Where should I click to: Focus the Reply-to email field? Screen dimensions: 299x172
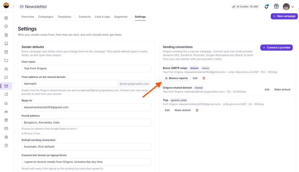point(87,107)
